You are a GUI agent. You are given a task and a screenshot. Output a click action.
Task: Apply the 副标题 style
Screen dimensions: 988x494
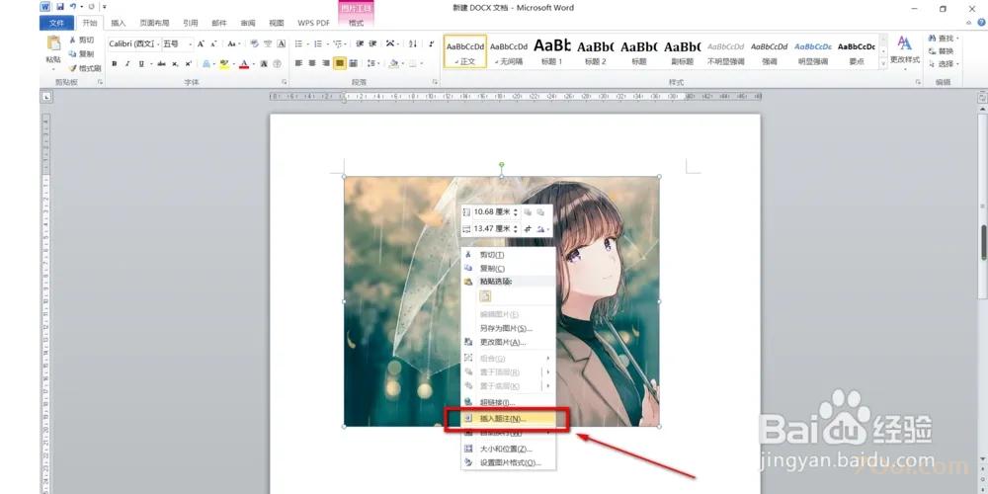pyautogui.click(x=683, y=51)
